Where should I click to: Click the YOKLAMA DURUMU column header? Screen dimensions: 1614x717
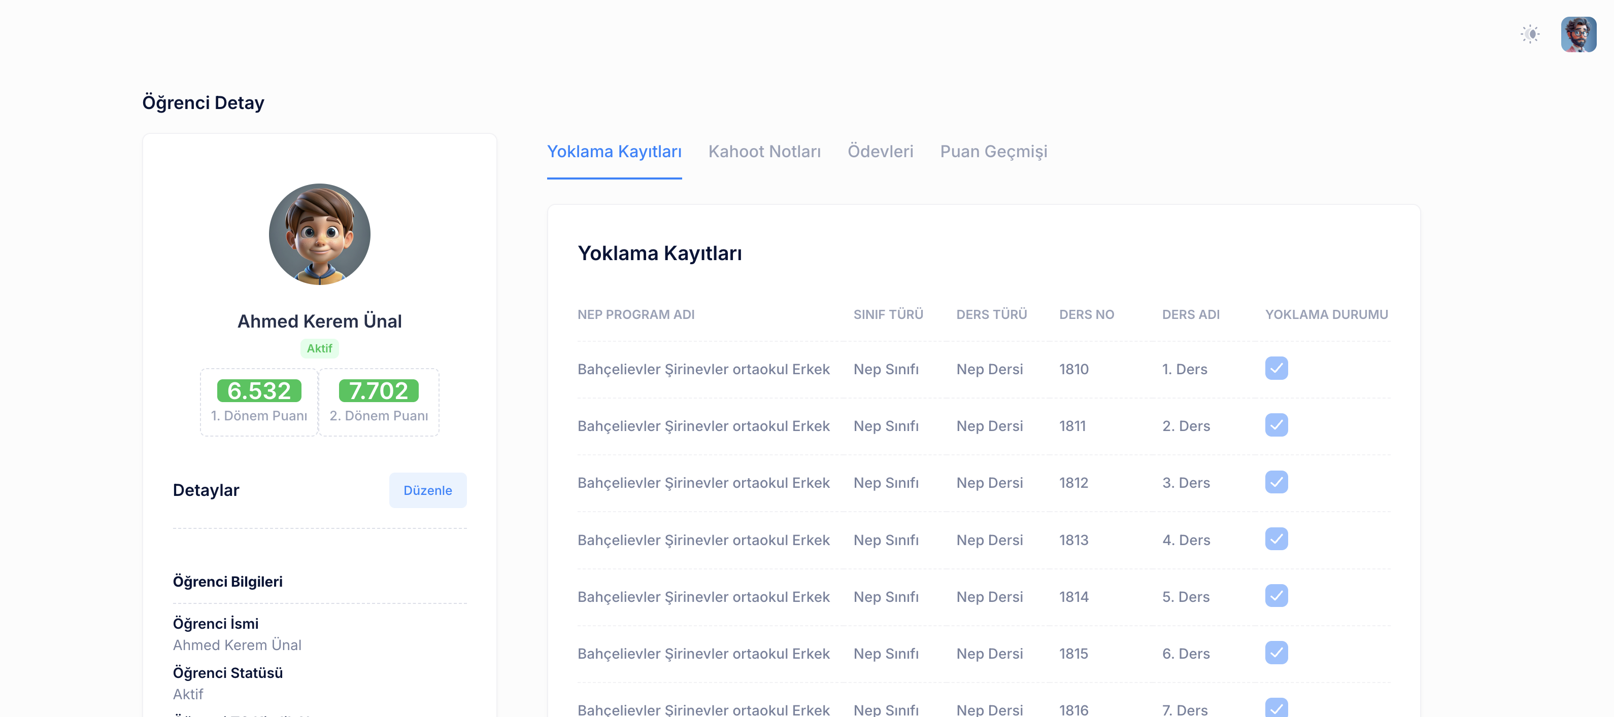click(x=1326, y=314)
